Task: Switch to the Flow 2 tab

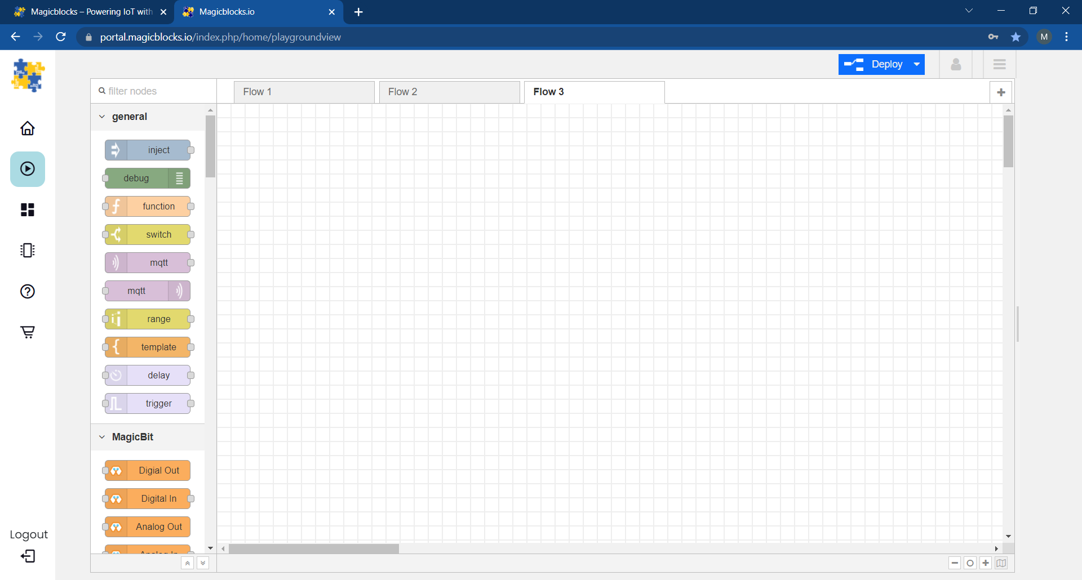Action: tap(449, 92)
